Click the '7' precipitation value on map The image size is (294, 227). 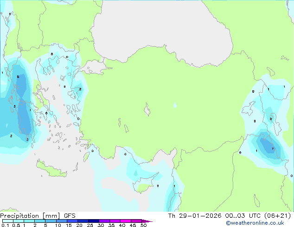[273, 149]
